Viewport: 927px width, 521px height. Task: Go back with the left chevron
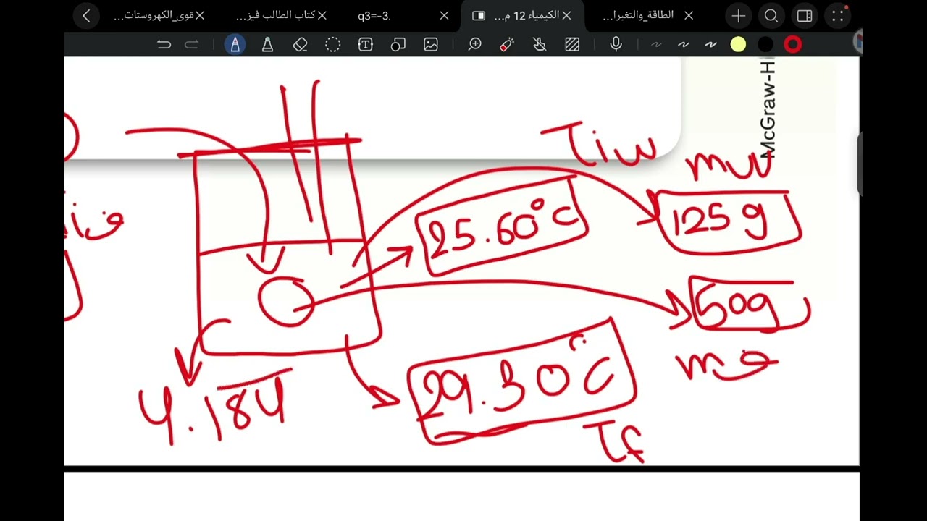(x=86, y=16)
